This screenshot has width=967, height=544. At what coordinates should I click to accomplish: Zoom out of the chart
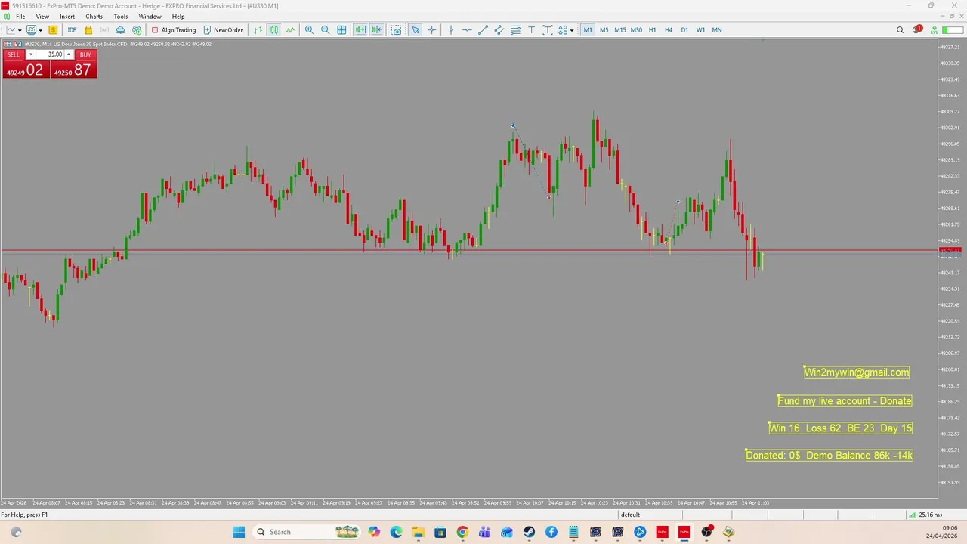click(326, 30)
